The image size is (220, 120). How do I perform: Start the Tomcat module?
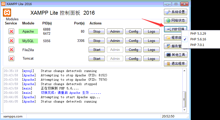click(x=97, y=59)
